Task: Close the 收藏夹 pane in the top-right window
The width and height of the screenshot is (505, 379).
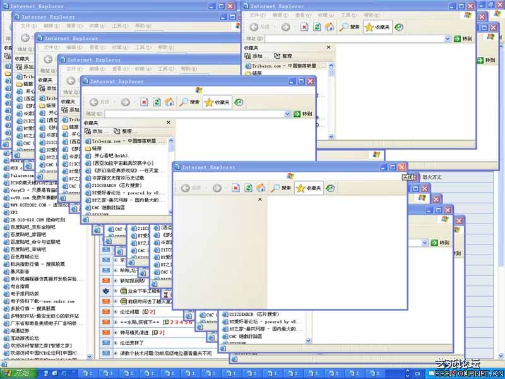Action: (328, 47)
